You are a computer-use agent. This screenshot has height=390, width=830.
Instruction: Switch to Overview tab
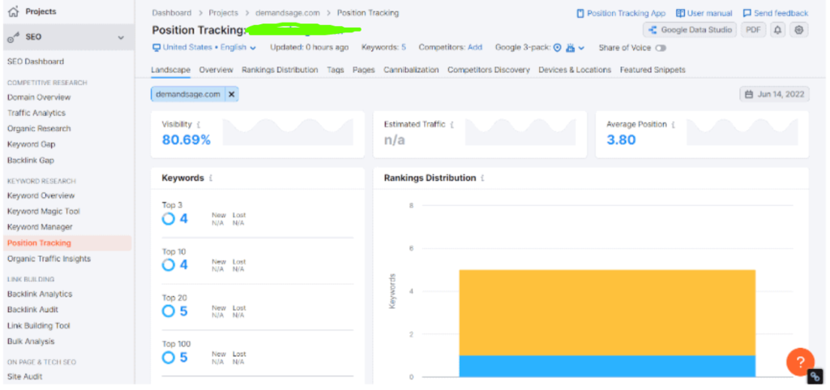216,70
